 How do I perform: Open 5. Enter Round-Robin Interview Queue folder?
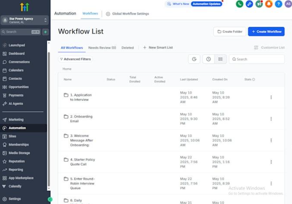tap(82, 183)
